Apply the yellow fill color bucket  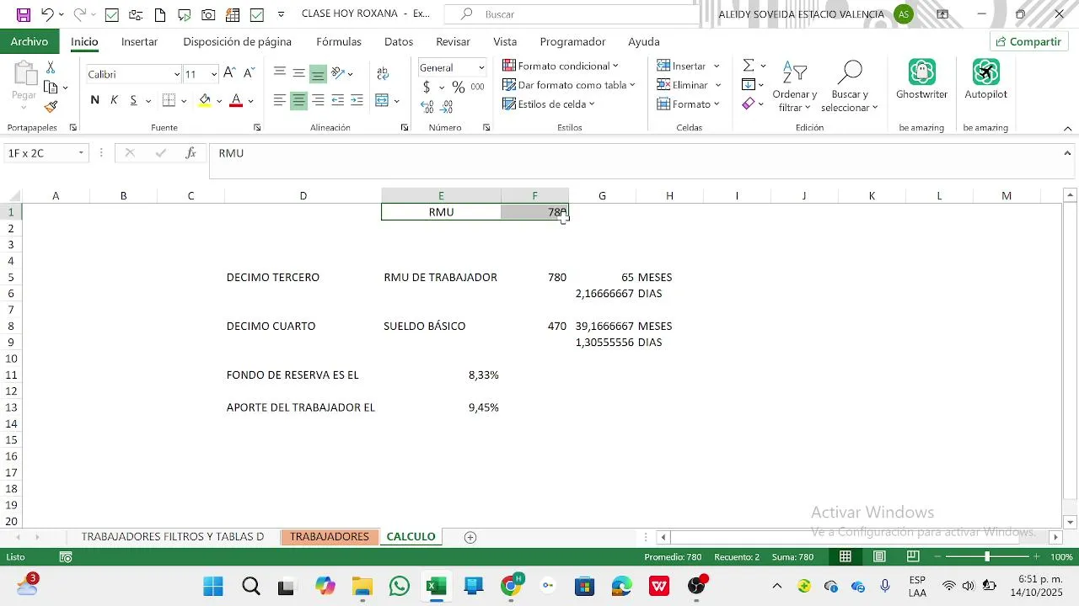[x=205, y=100]
